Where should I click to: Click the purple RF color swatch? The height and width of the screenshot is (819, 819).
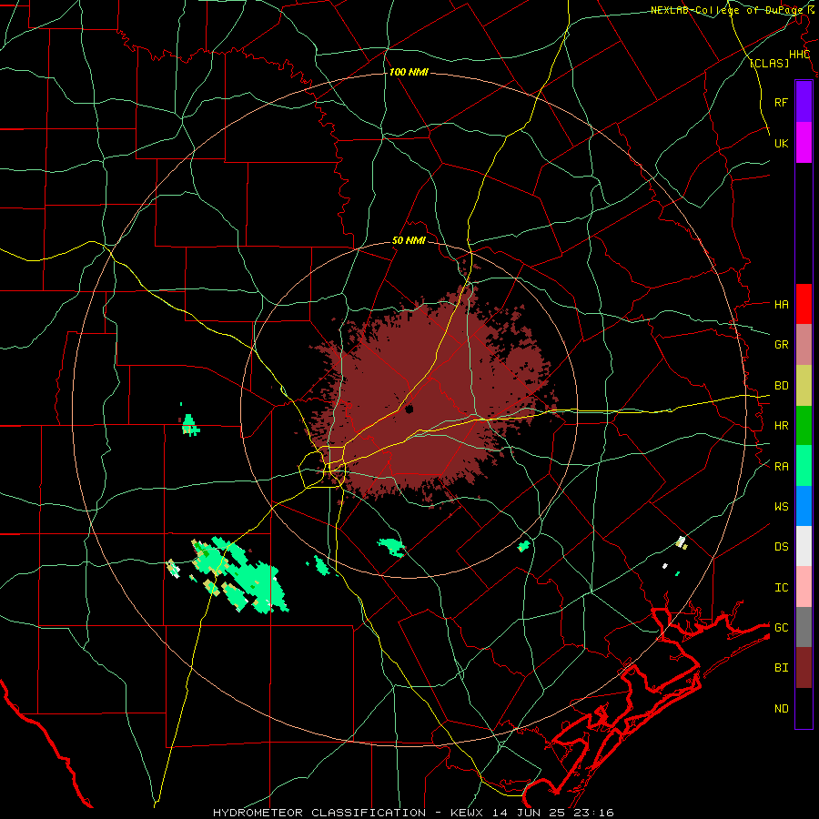(x=804, y=101)
